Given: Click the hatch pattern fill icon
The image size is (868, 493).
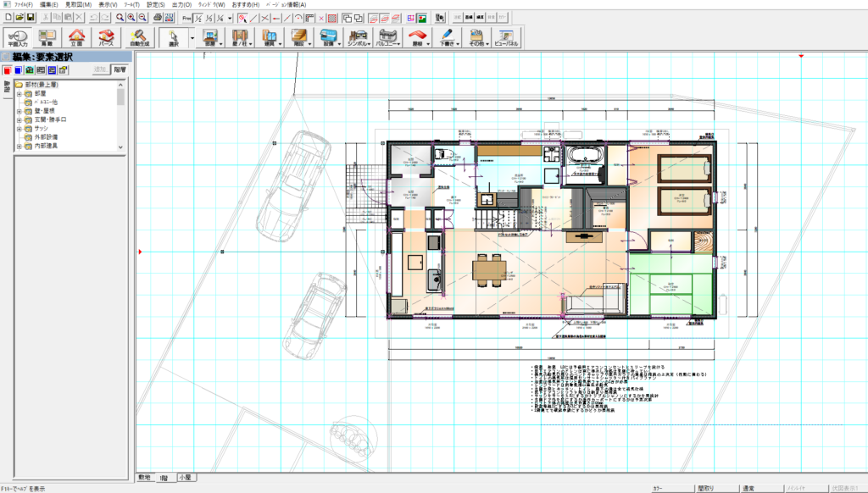Looking at the screenshot, I should pyautogui.click(x=332, y=18).
